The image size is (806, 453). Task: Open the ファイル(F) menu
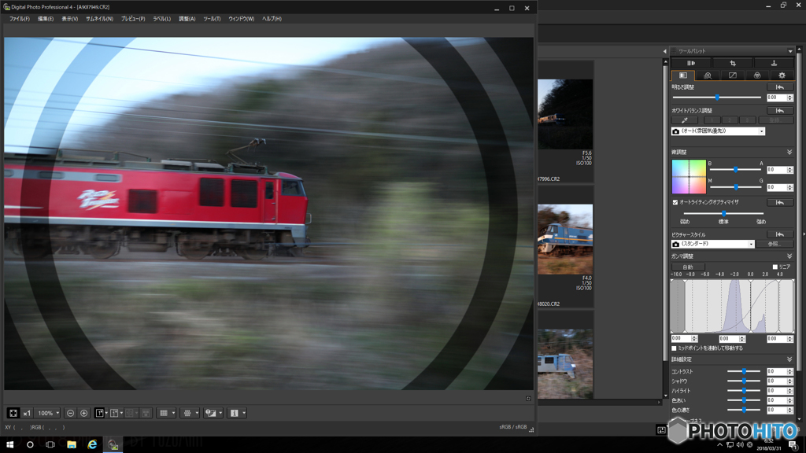coord(20,19)
